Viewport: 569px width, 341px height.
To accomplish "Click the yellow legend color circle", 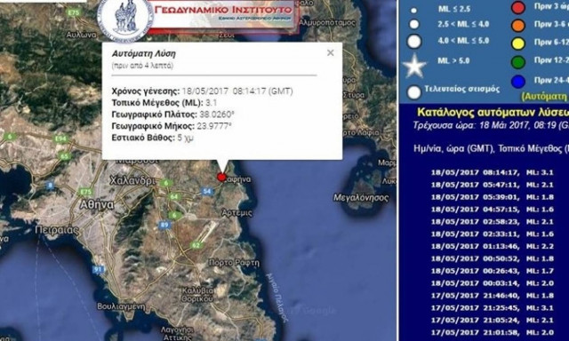I will click(x=517, y=44).
